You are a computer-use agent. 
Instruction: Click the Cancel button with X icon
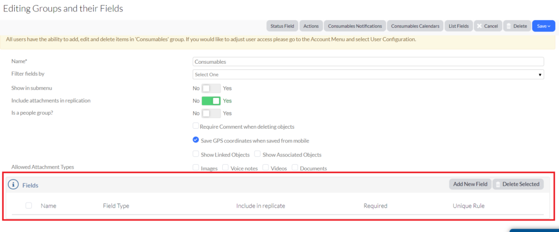(x=487, y=26)
